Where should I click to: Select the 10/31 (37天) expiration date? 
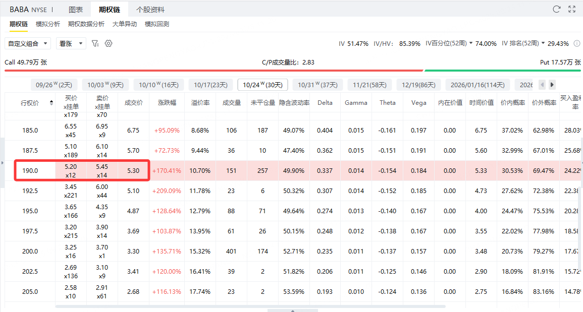click(x=317, y=85)
